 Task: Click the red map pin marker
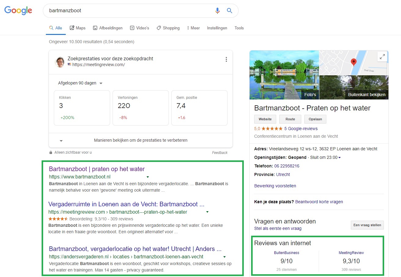pos(354,62)
